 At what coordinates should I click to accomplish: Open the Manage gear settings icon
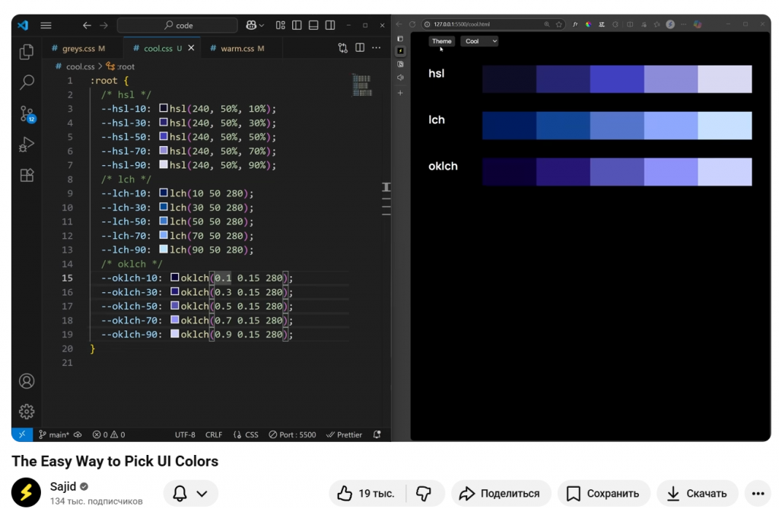(x=27, y=412)
